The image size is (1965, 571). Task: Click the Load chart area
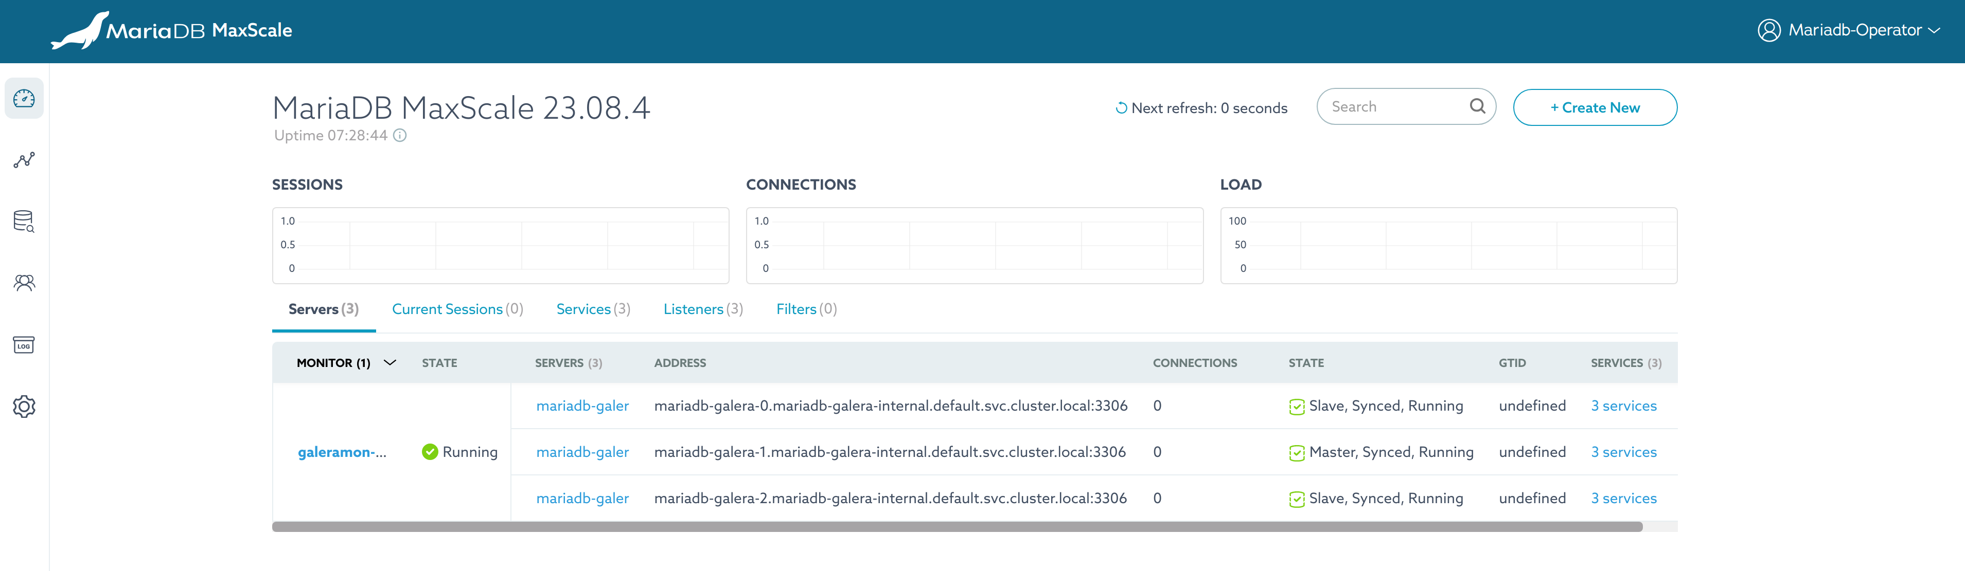pyautogui.click(x=1448, y=246)
